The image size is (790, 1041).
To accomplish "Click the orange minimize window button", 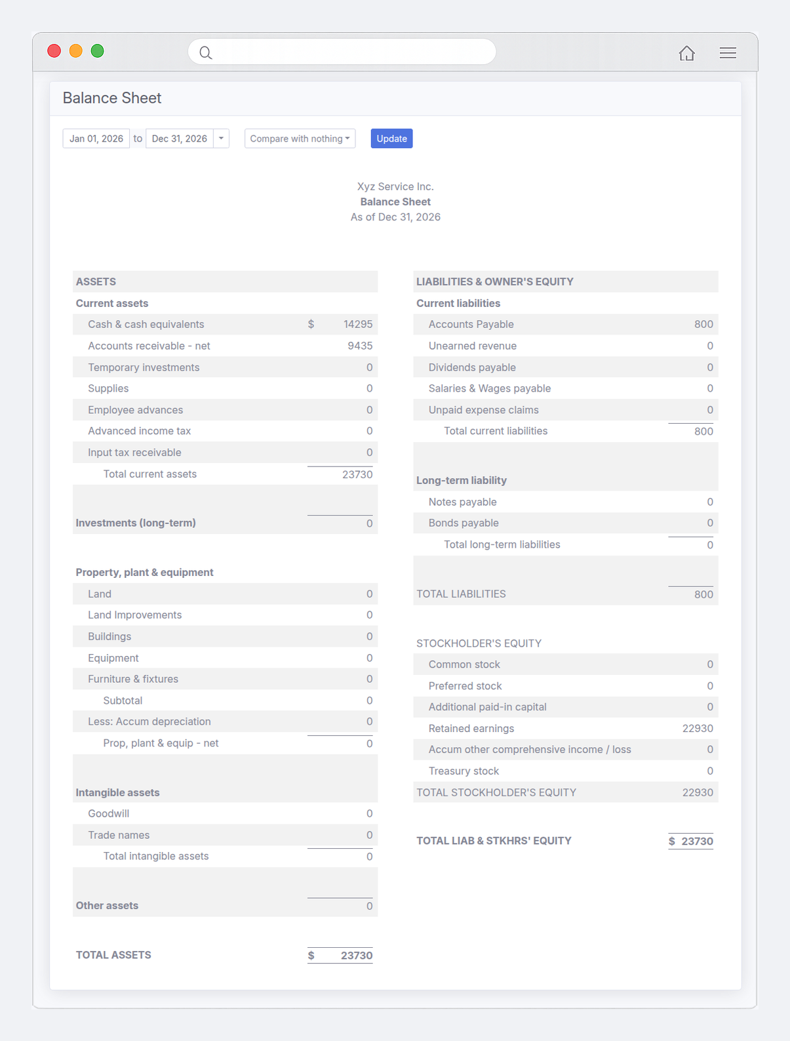I will click(76, 51).
